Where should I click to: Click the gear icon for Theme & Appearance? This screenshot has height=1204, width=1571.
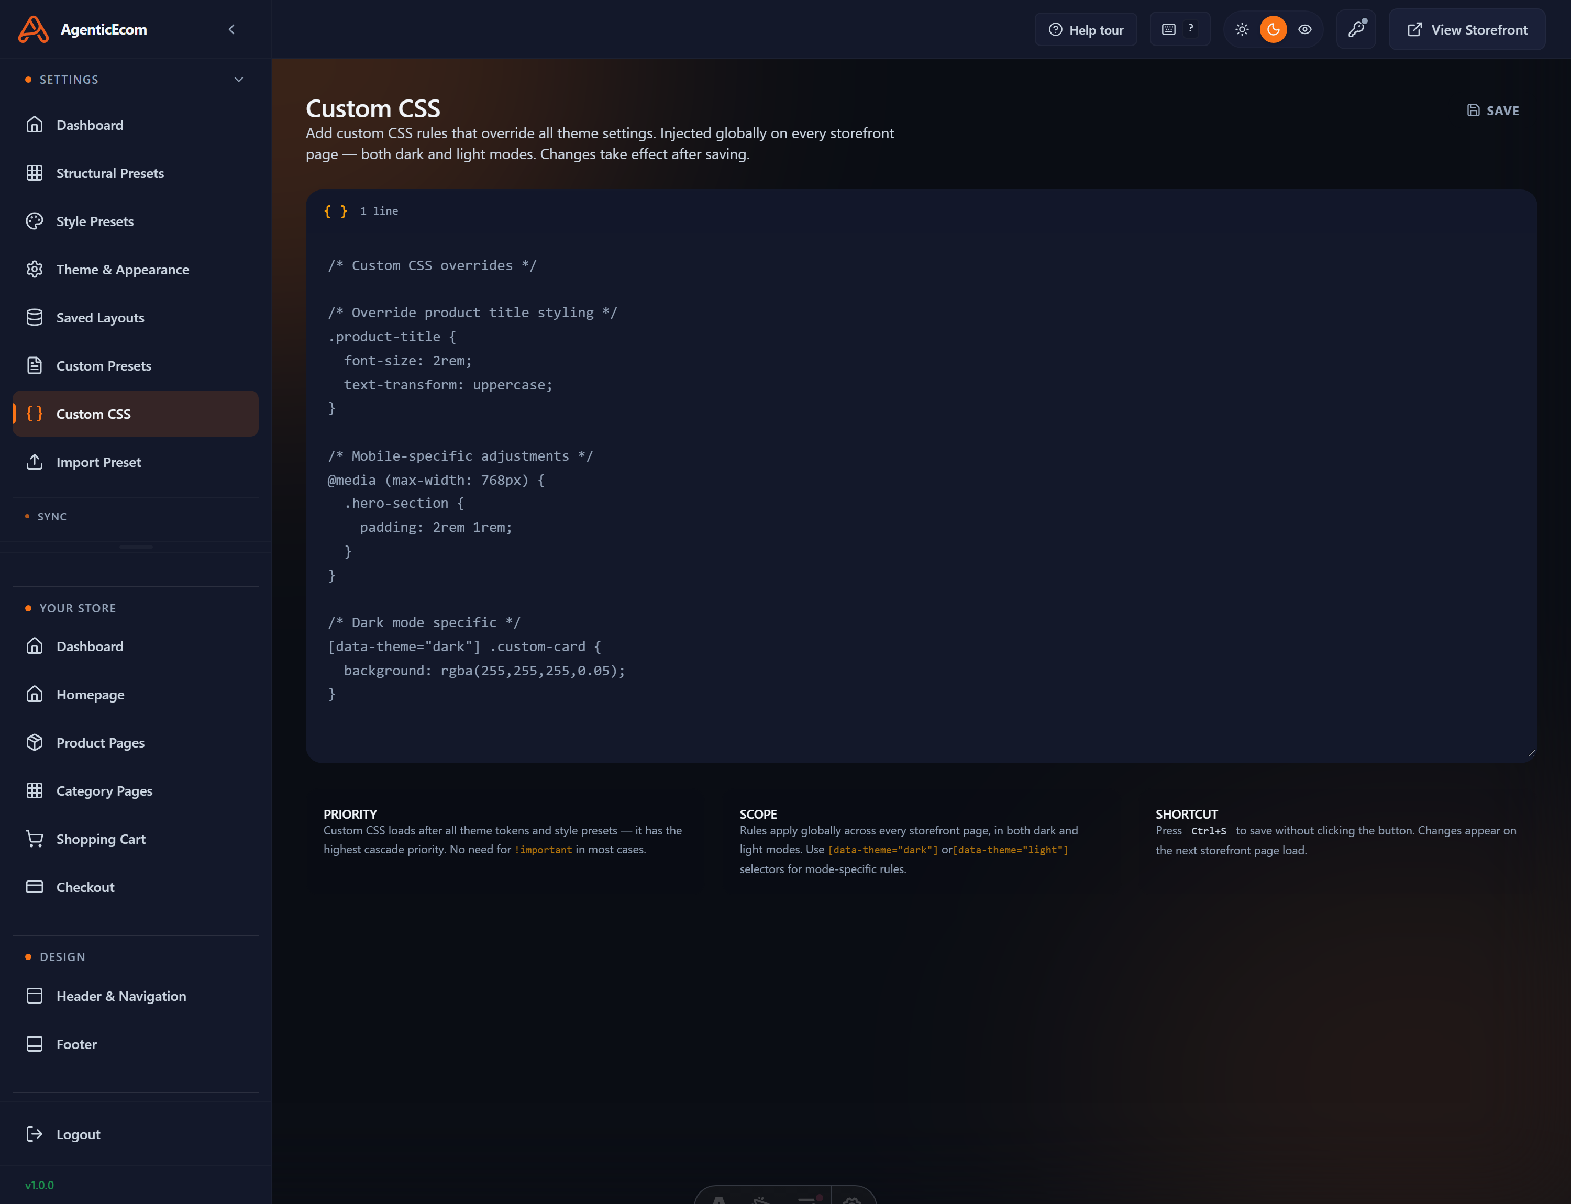pyautogui.click(x=35, y=269)
